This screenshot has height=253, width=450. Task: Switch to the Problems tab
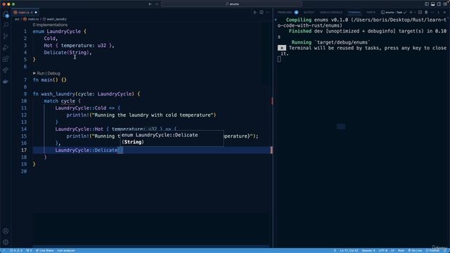284,13
